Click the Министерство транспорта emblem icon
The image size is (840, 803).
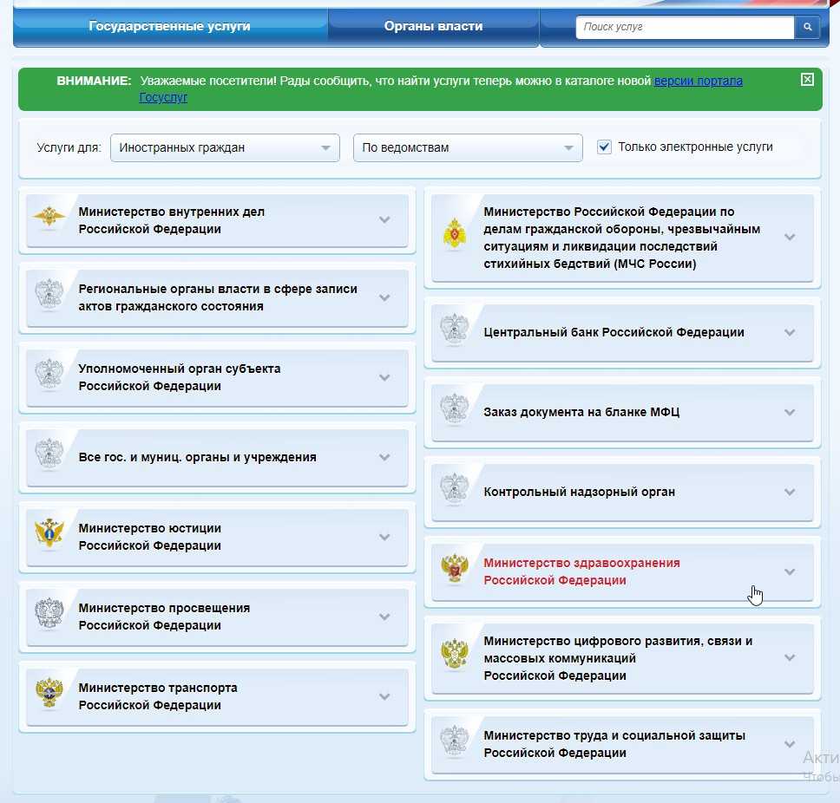coord(49,693)
